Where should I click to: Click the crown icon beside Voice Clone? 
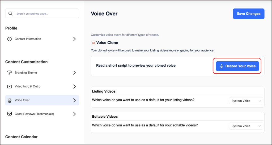point(93,43)
